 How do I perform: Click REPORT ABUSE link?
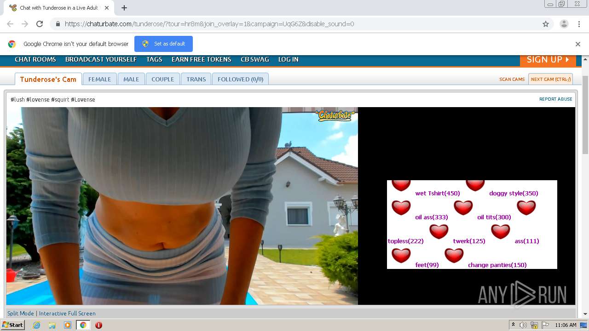coord(556,99)
